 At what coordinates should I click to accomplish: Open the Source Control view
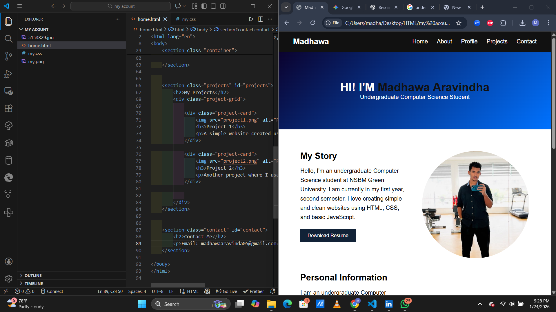pyautogui.click(x=8, y=56)
